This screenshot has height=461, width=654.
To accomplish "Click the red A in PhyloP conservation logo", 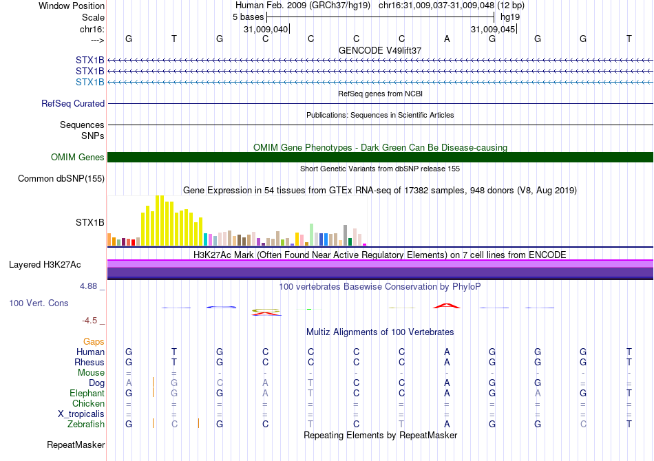I will (x=447, y=306).
